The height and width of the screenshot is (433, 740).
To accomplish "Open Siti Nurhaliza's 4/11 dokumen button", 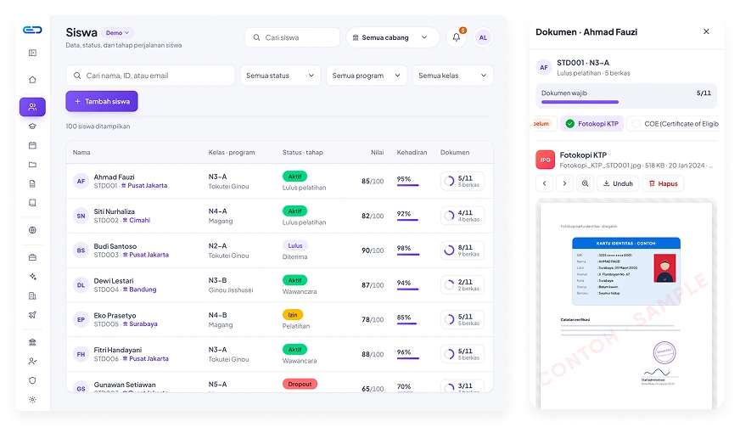I will pyautogui.click(x=462, y=216).
